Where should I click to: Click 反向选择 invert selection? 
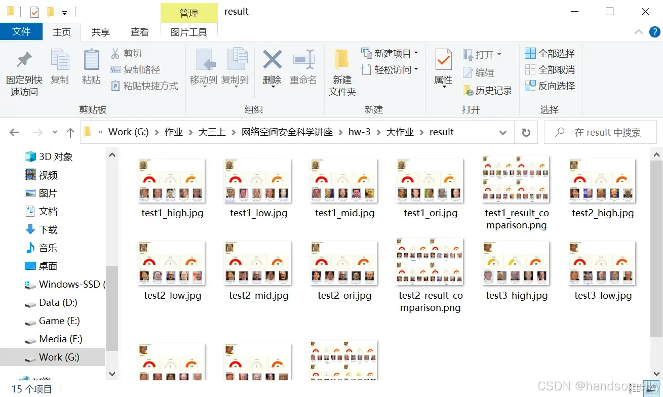pyautogui.click(x=550, y=86)
